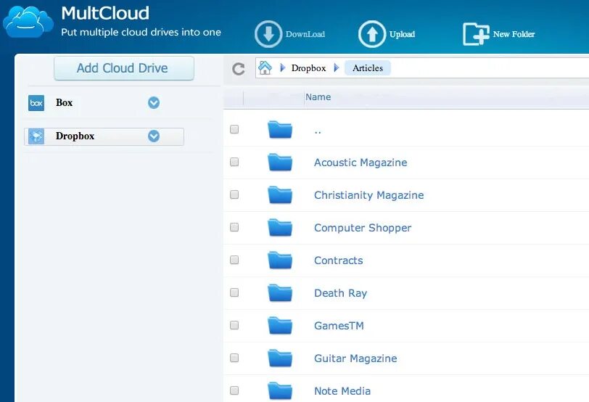Open the '..' parent folder link
Image resolution: width=589 pixels, height=402 pixels.
pyautogui.click(x=318, y=132)
